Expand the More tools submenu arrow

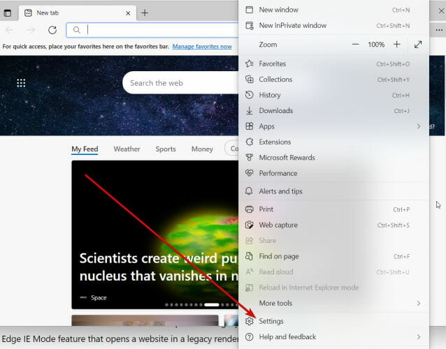pyautogui.click(x=419, y=303)
